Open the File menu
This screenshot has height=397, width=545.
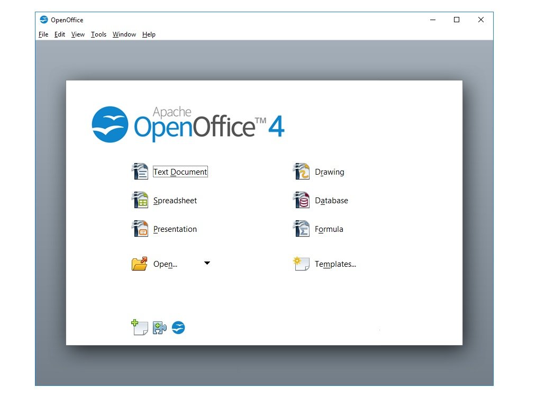43,34
